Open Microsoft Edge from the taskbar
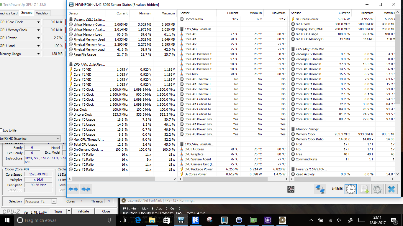Image resolution: width=403 pixels, height=226 pixels. [137, 220]
